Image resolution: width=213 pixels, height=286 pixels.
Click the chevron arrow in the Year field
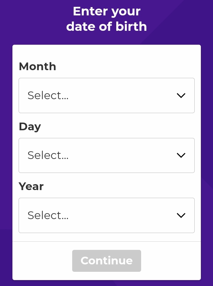(x=181, y=216)
